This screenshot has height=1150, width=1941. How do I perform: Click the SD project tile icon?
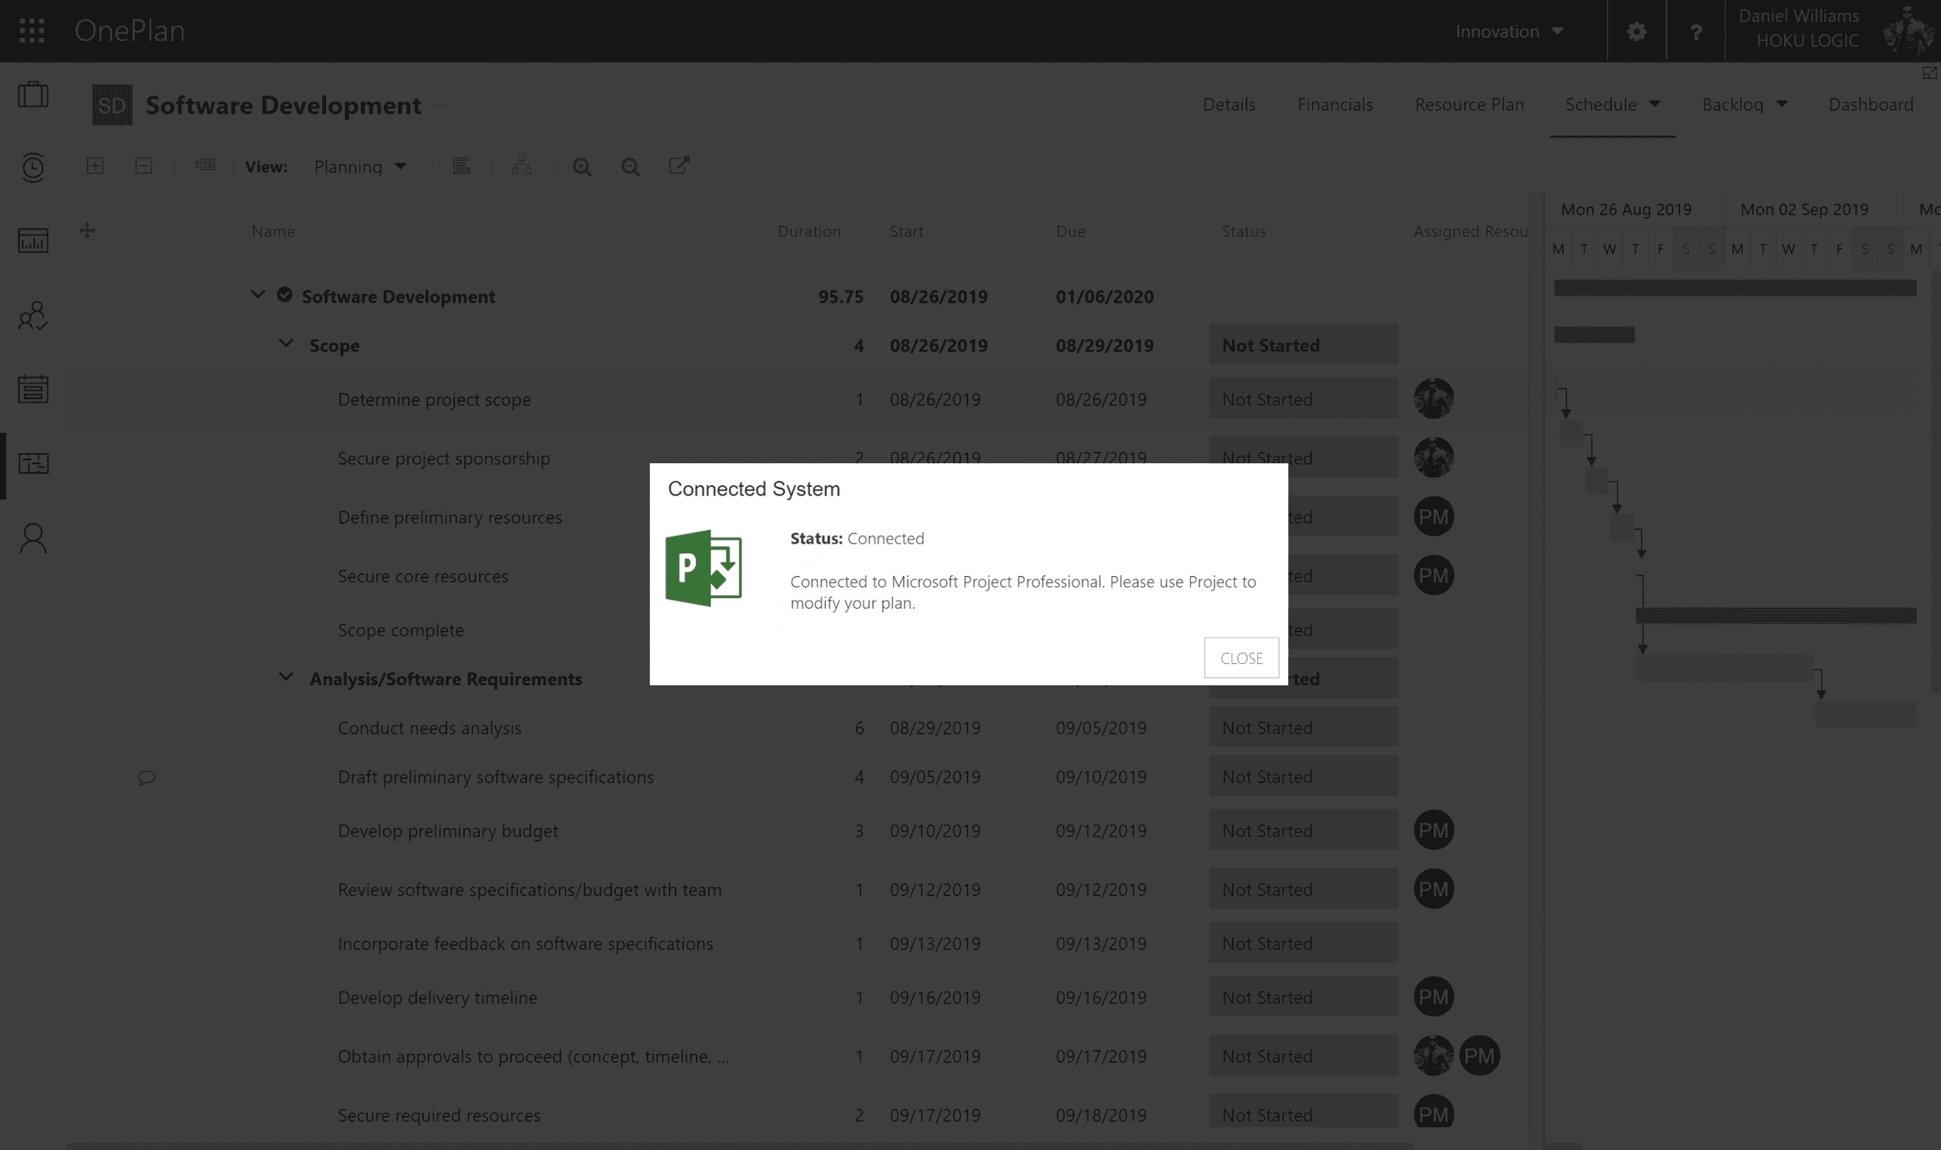click(x=112, y=105)
